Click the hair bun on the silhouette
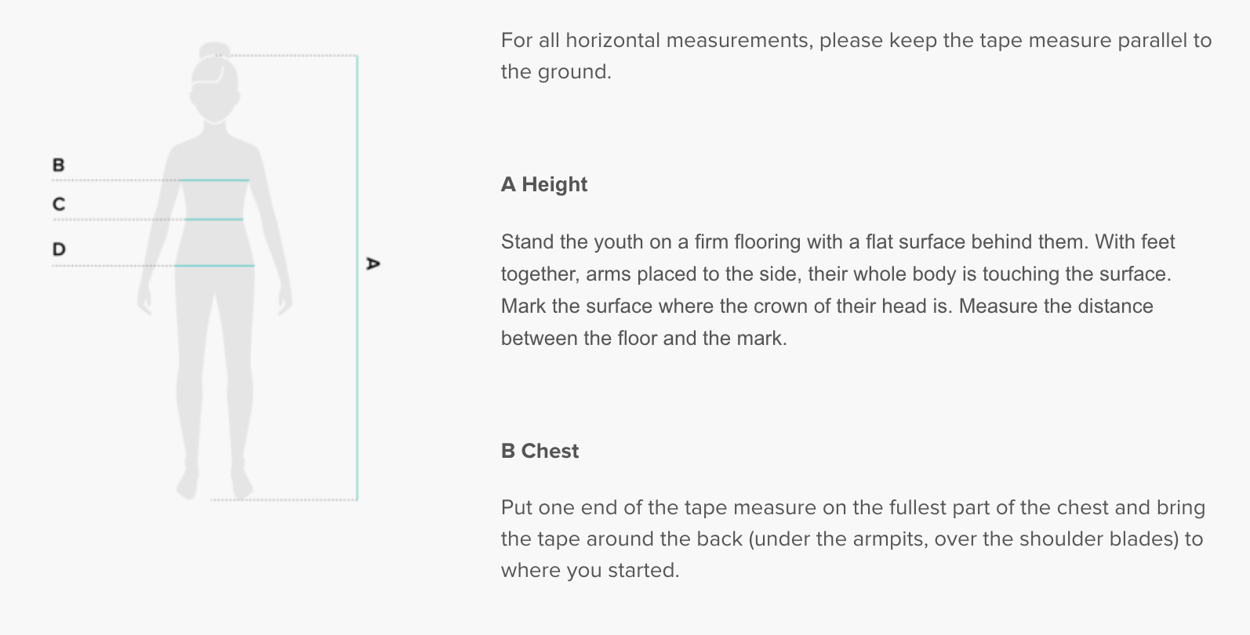This screenshot has height=635, width=1250. [x=214, y=50]
